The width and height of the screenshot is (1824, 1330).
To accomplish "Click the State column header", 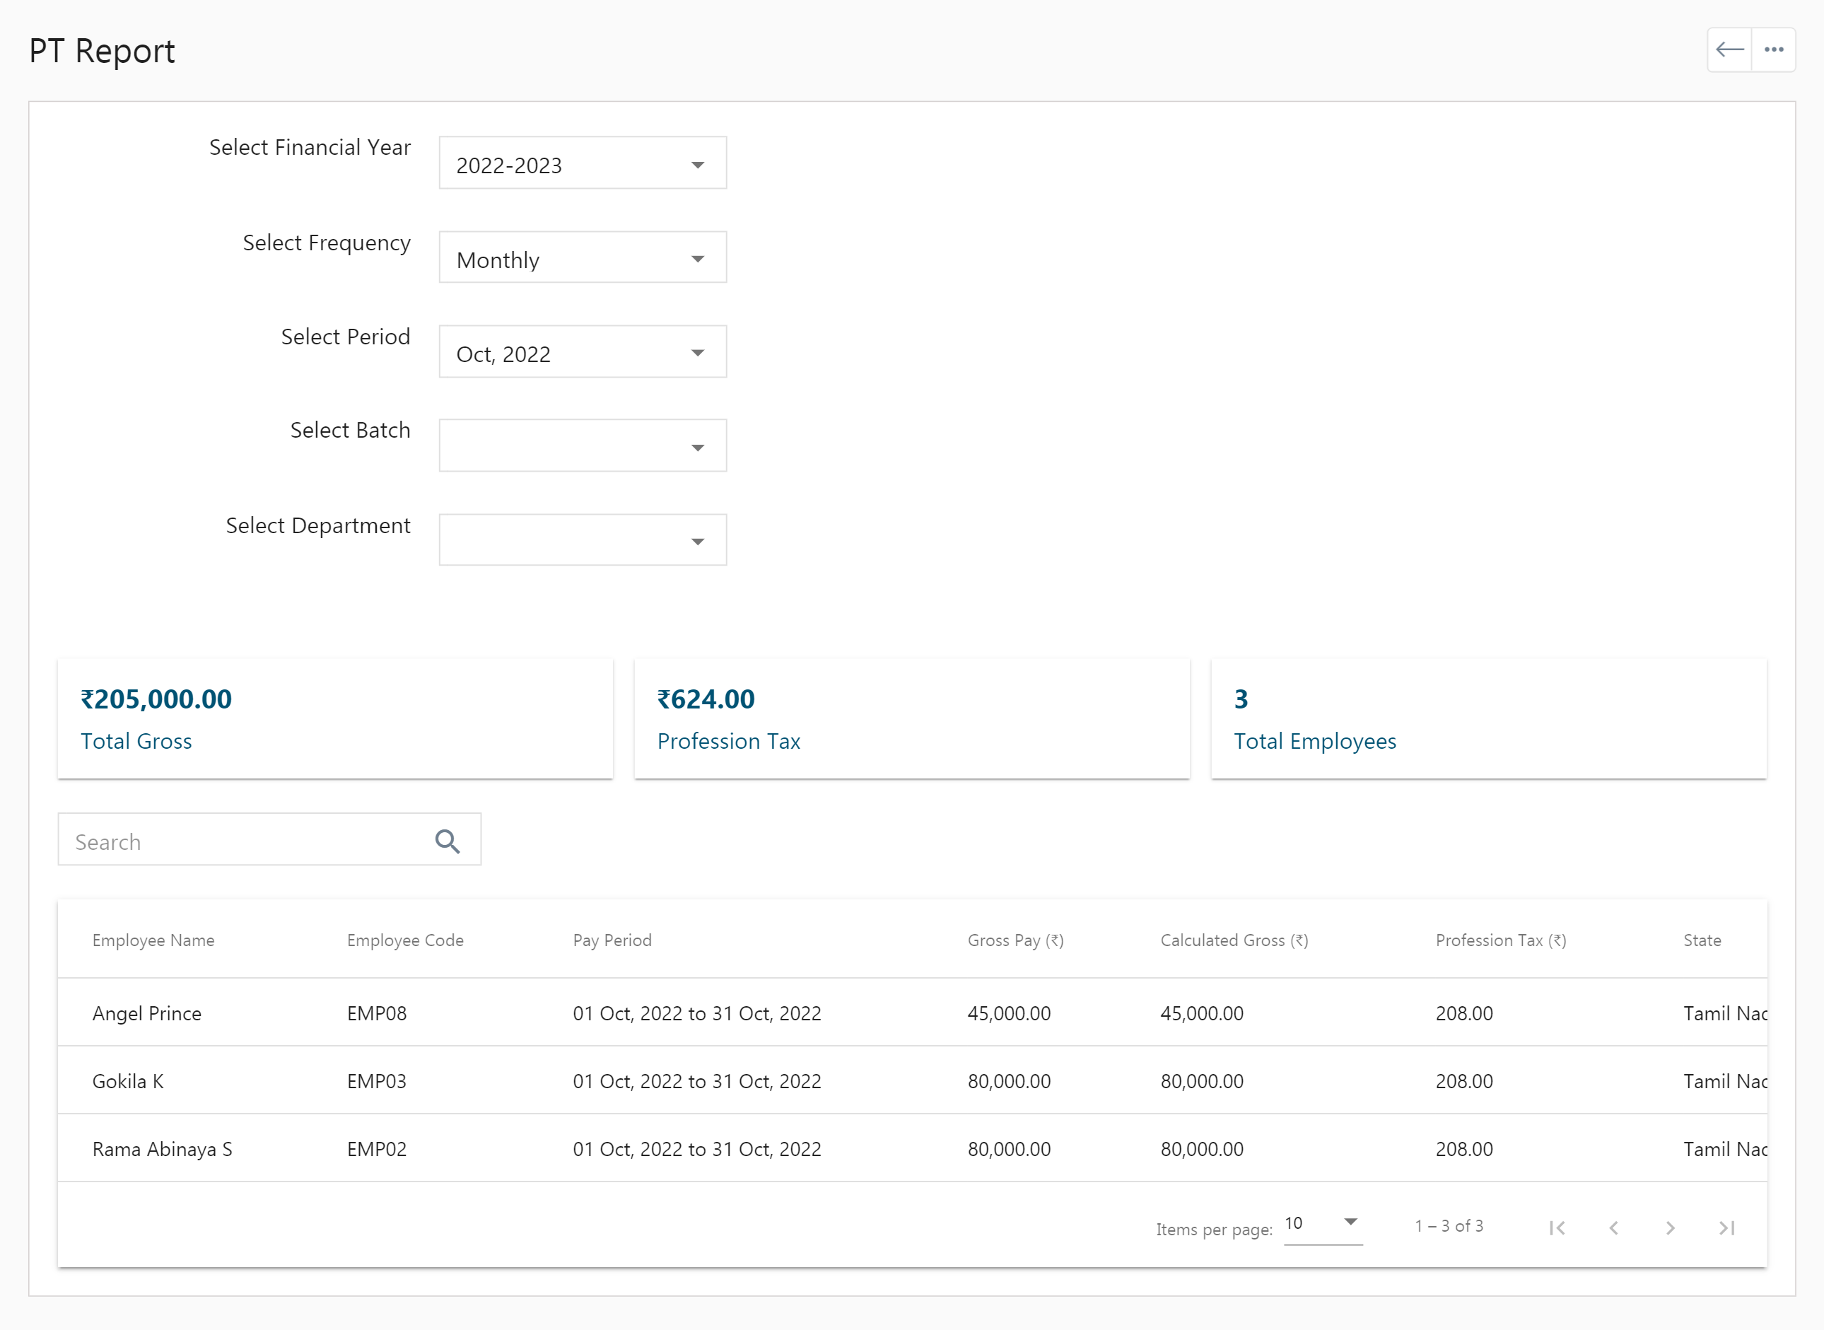I will coord(1702,940).
